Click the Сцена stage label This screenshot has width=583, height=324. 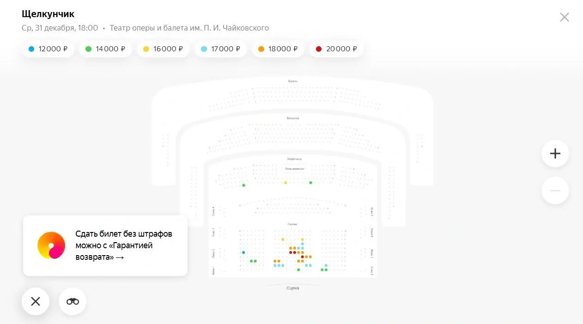point(292,288)
